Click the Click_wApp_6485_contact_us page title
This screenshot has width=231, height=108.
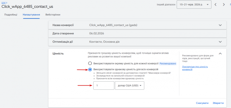pyautogui.click(x=27, y=7)
